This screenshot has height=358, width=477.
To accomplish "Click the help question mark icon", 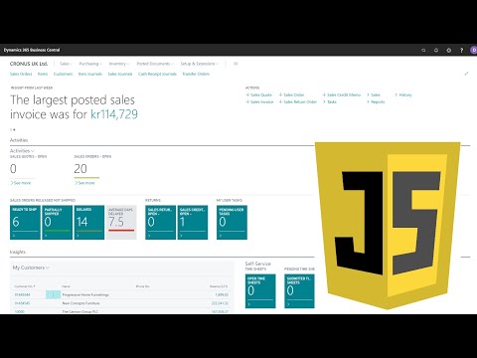I will (461, 51).
